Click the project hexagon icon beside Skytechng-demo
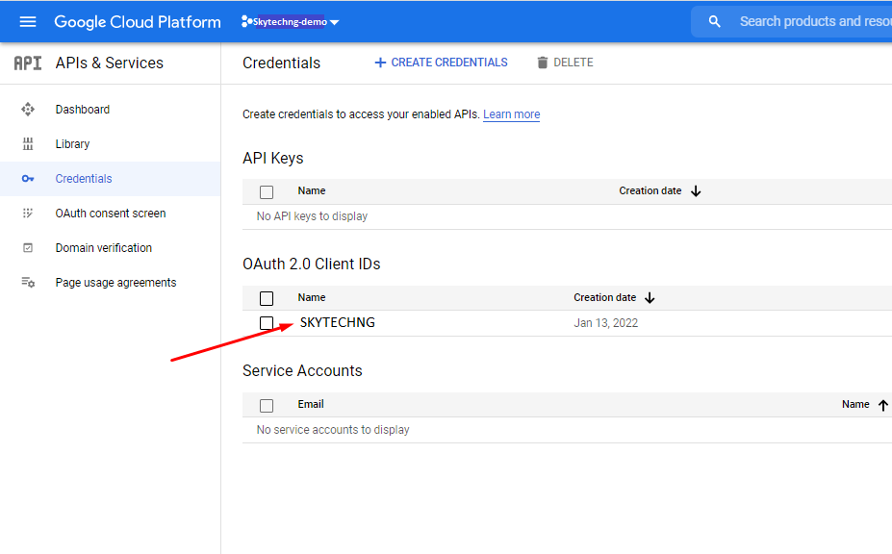 tap(246, 21)
